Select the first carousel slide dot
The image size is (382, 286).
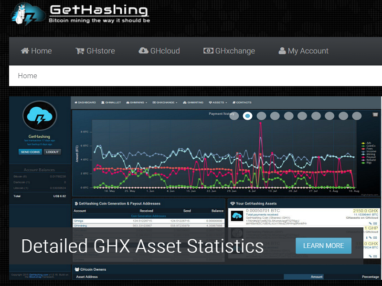[233, 116]
